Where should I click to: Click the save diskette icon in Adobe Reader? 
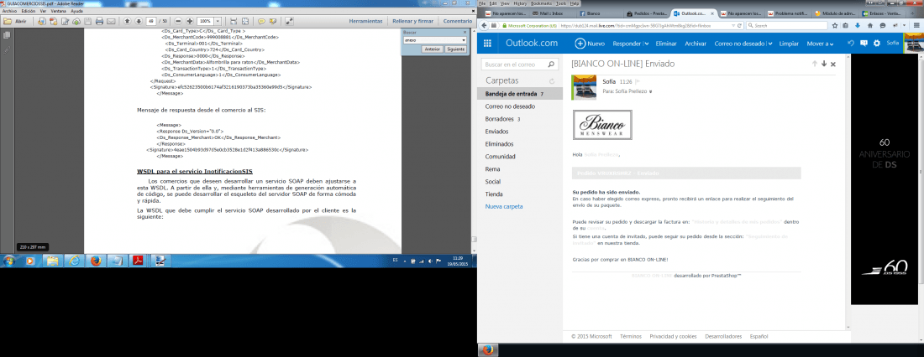88,21
